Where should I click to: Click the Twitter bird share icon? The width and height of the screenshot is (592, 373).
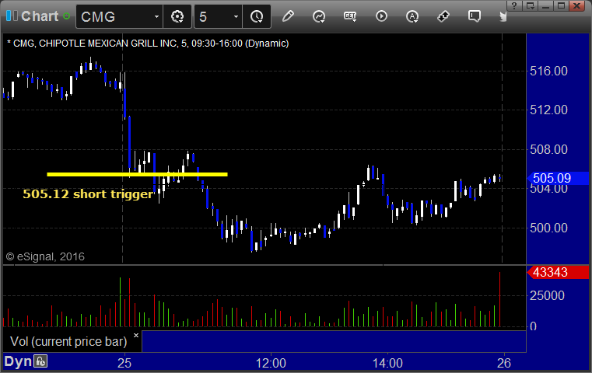tap(503, 16)
